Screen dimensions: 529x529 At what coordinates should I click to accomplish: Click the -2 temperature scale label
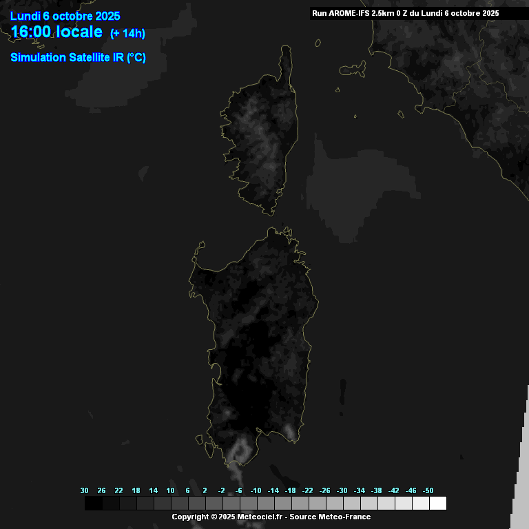222,490
